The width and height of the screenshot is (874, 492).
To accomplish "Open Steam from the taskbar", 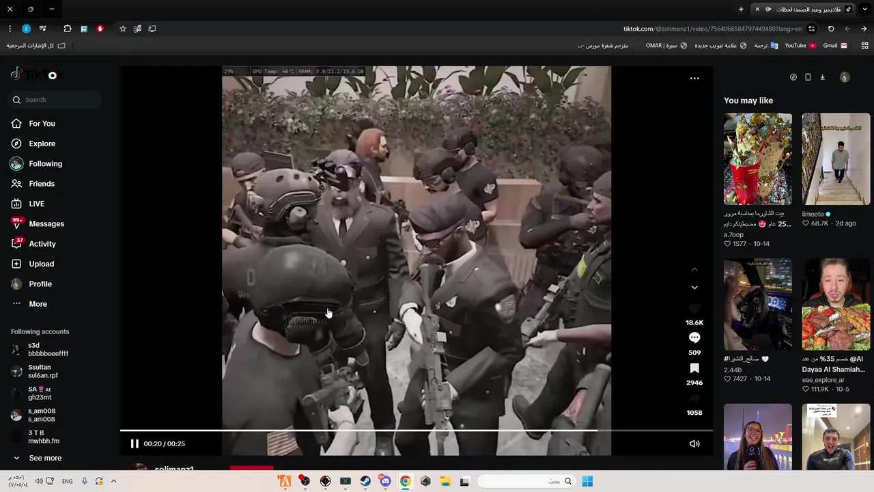I will (x=365, y=481).
